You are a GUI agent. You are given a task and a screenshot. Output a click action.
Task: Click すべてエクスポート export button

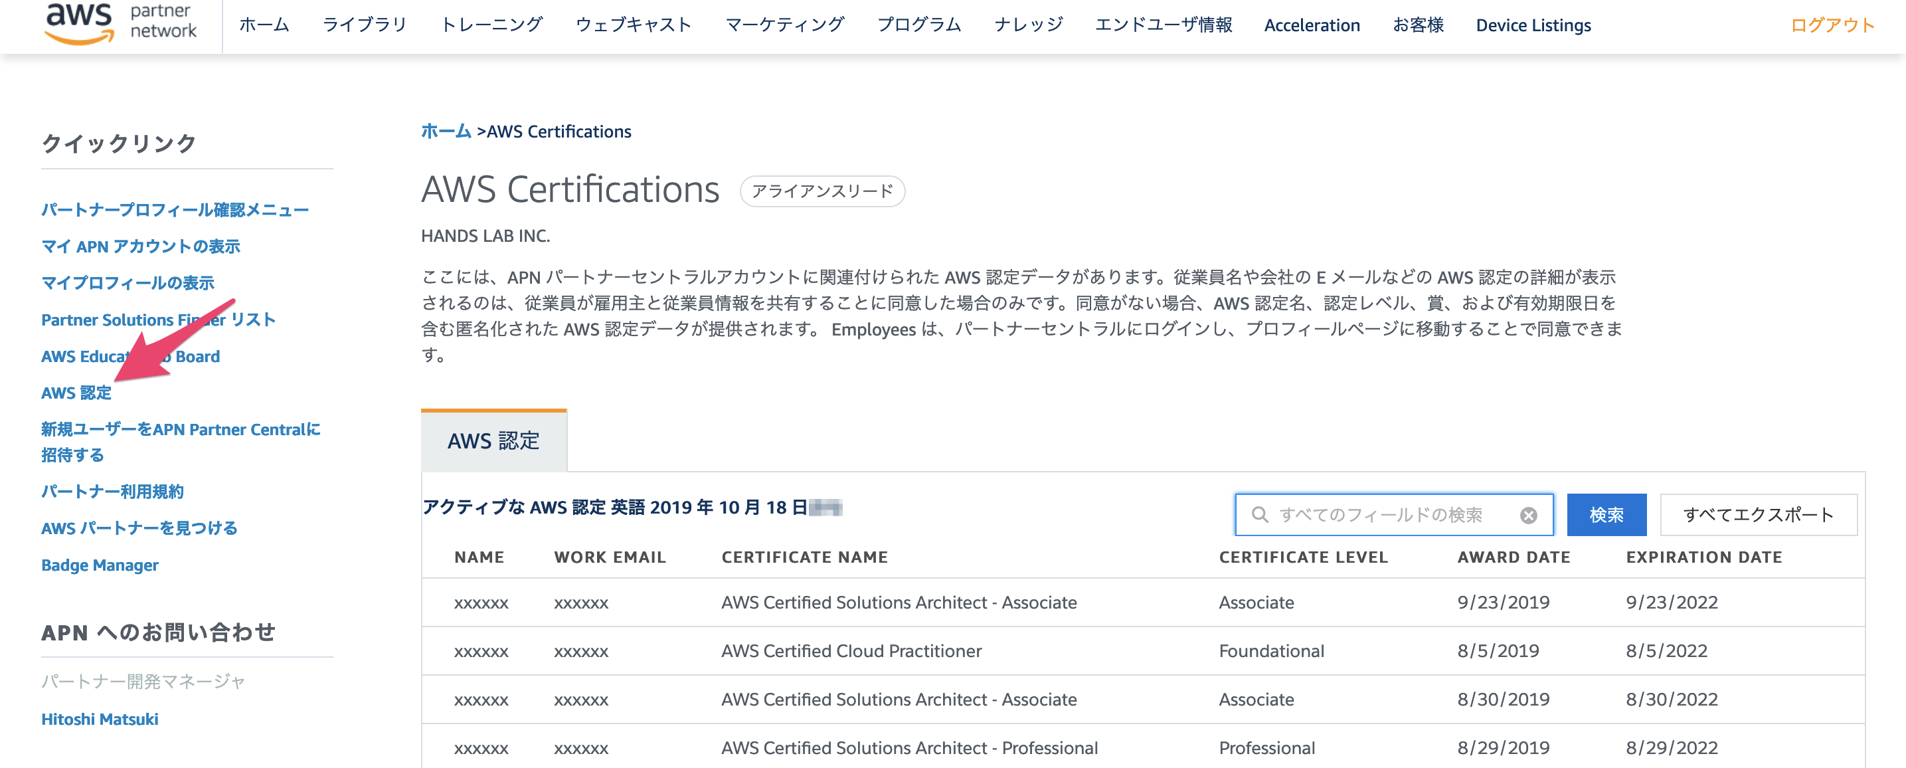pyautogui.click(x=1757, y=515)
